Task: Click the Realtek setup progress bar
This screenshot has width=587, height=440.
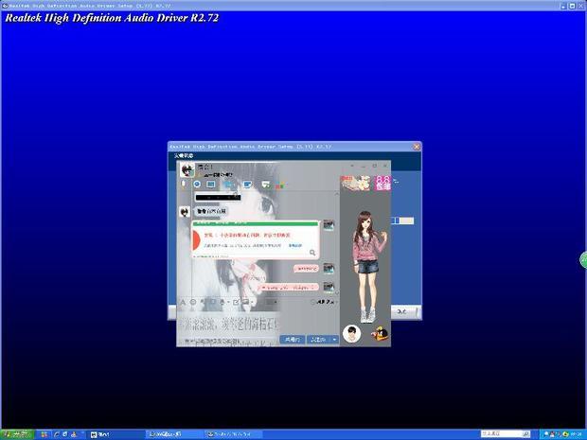Action: [403, 220]
